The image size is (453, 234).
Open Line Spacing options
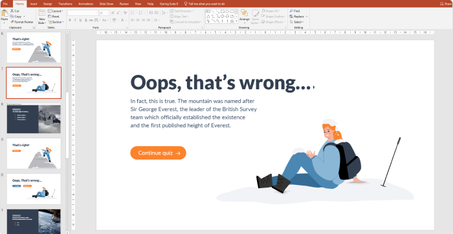click(x=164, y=13)
